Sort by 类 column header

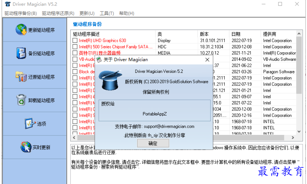coord(177,34)
